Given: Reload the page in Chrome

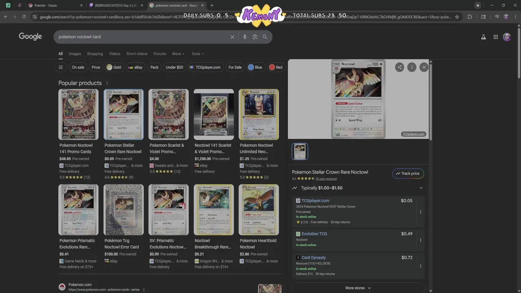Looking at the screenshot, I should coord(24,17).
